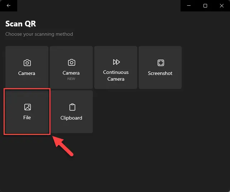The height and width of the screenshot is (192, 230).
Task: Maximize the Scan QR window
Action: (x=205, y=6)
